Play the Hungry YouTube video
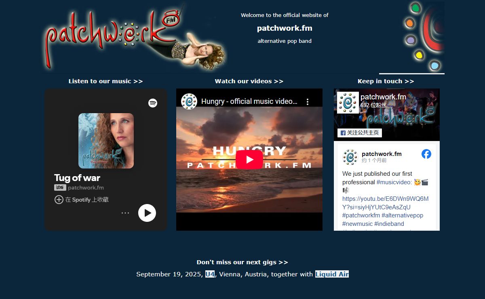The height and width of the screenshot is (299, 485). (x=249, y=160)
